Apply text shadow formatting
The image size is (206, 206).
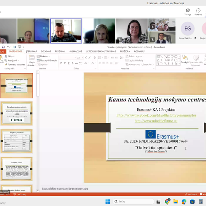72,63
